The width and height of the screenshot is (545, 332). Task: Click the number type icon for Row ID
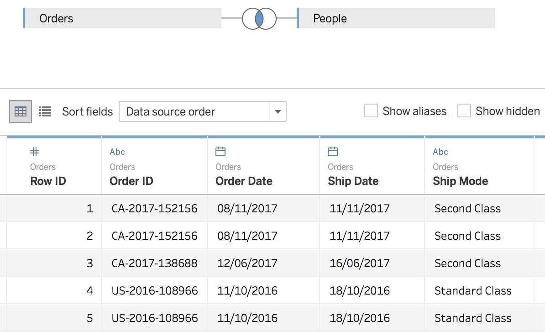pyautogui.click(x=35, y=152)
